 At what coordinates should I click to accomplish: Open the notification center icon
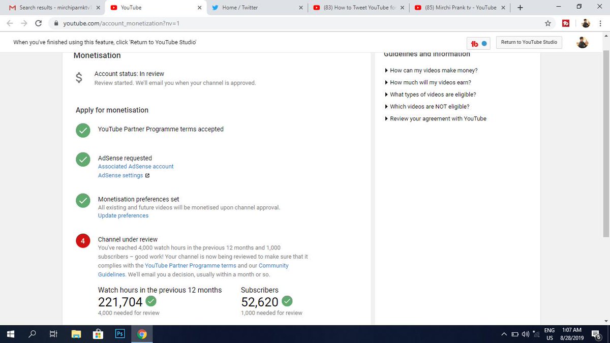595,334
